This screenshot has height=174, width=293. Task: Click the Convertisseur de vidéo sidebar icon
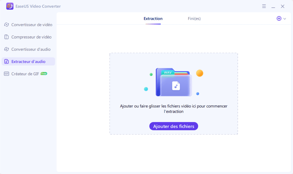click(6, 25)
